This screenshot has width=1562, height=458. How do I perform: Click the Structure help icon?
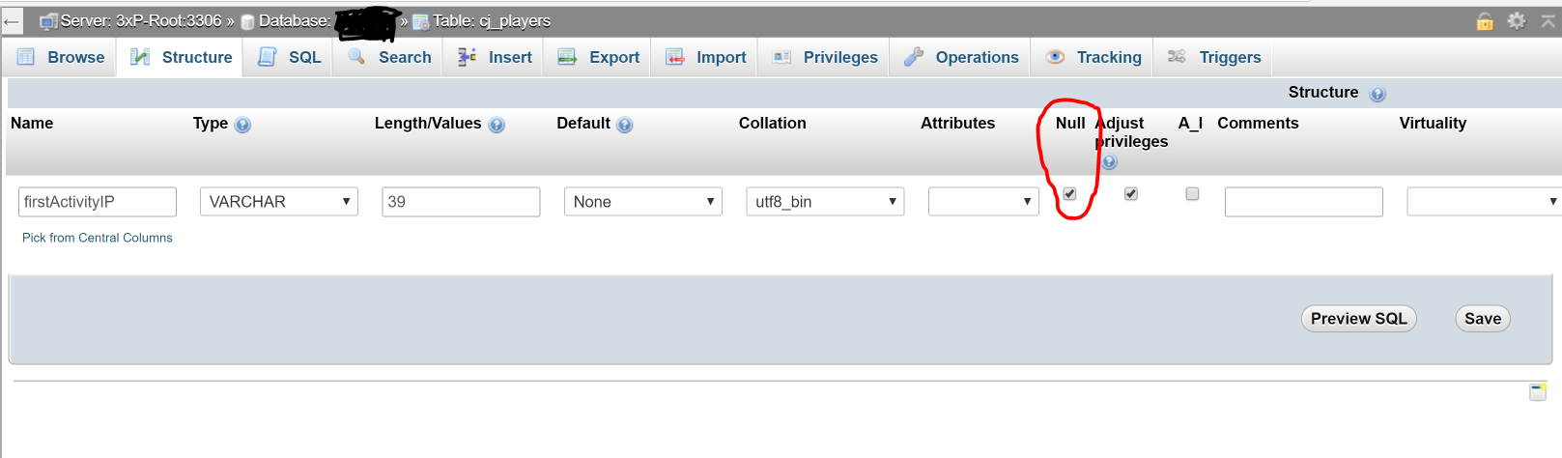coord(1377,94)
